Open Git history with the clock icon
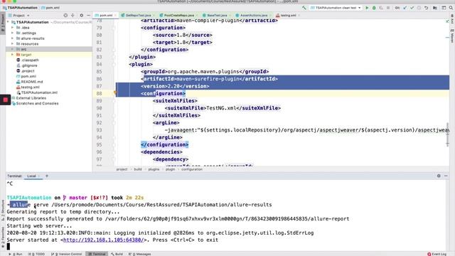The image size is (455, 256). click(x=419, y=8)
